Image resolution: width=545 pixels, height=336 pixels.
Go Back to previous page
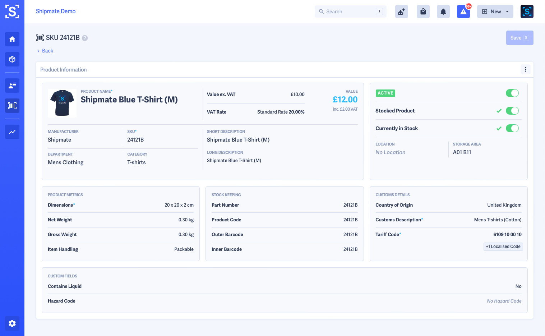point(45,51)
